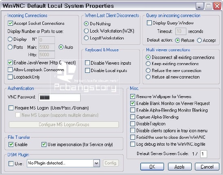Set default action to Refuse
This screenshot has width=223, height=175.
[x=177, y=40]
